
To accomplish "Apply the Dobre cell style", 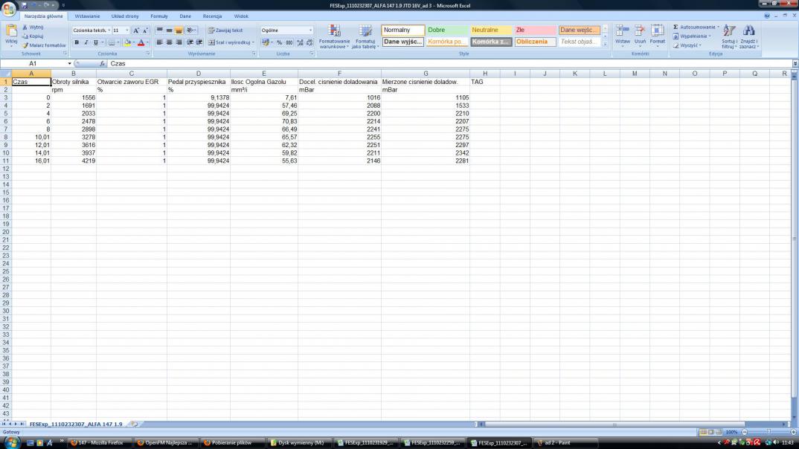I will [447, 30].
